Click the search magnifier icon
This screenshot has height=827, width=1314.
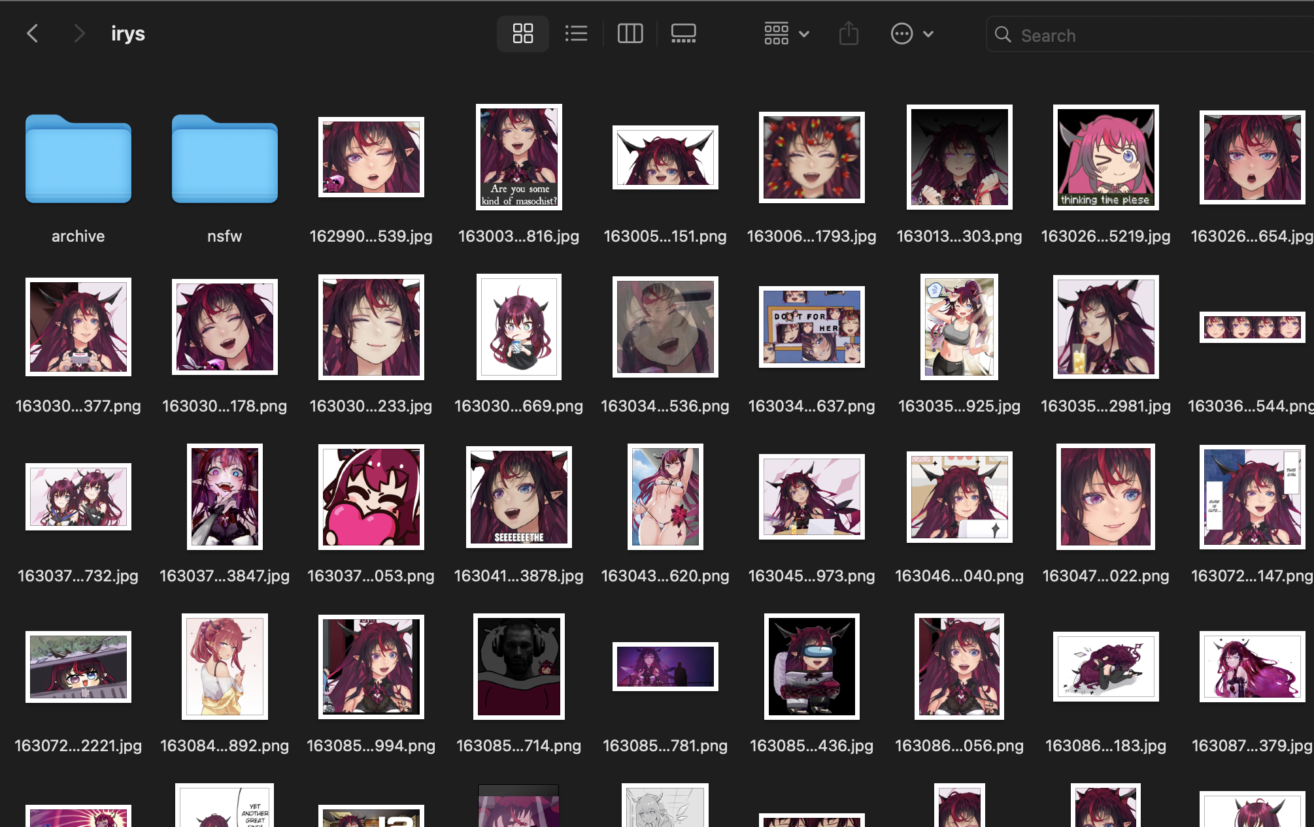click(1003, 35)
